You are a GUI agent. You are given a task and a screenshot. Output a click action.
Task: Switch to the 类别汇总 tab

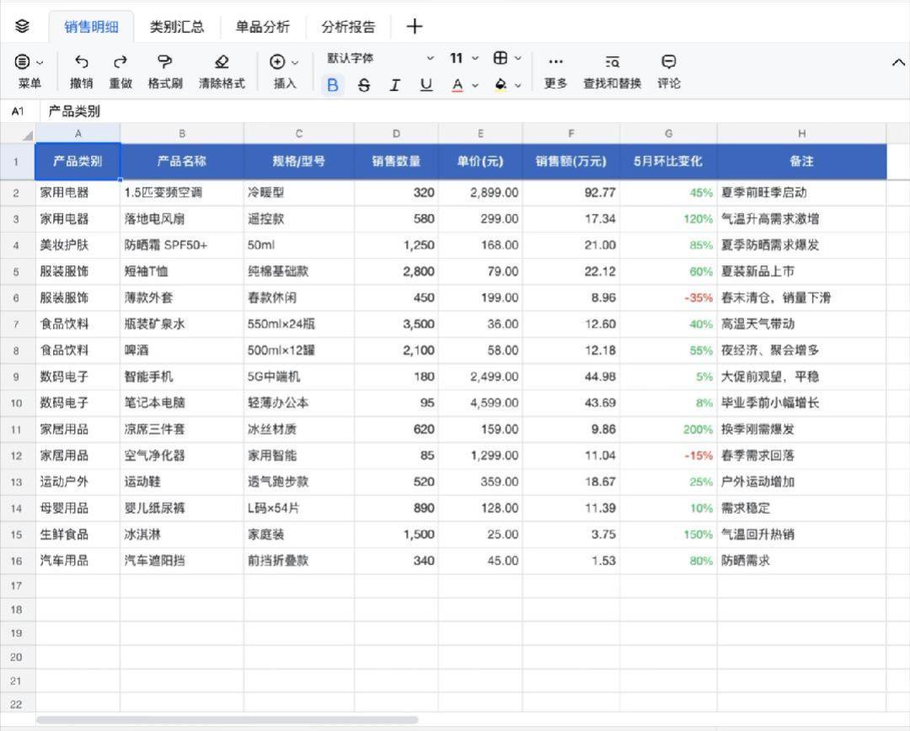[177, 27]
